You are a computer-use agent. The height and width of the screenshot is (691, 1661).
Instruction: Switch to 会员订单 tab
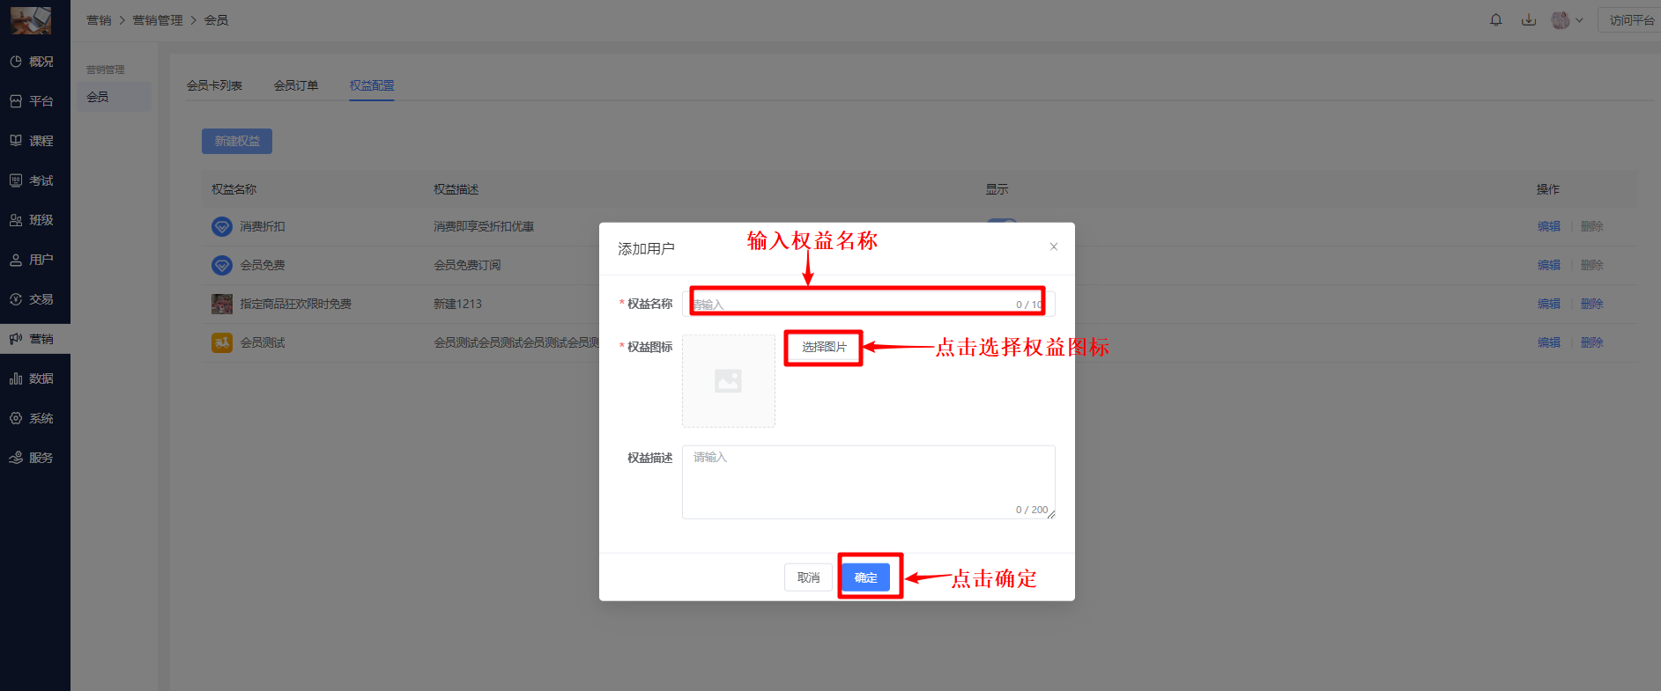[296, 85]
